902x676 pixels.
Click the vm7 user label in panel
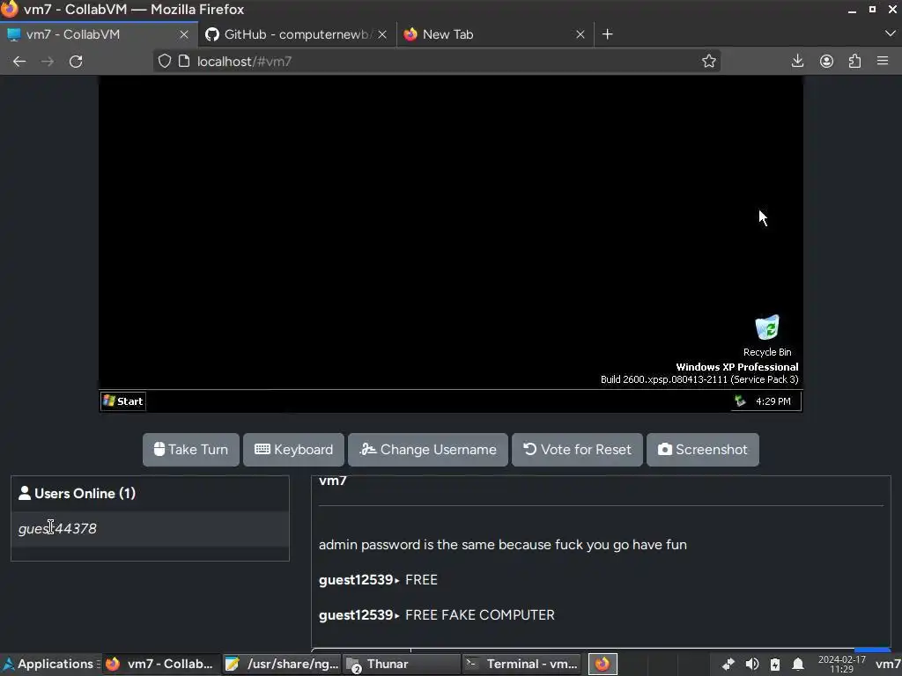[887, 665]
